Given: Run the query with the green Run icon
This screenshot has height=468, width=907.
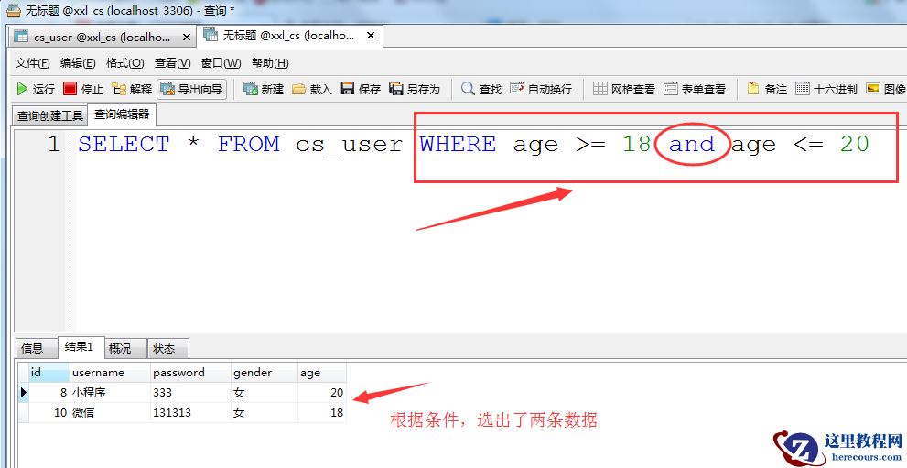Looking at the screenshot, I should click(36, 89).
